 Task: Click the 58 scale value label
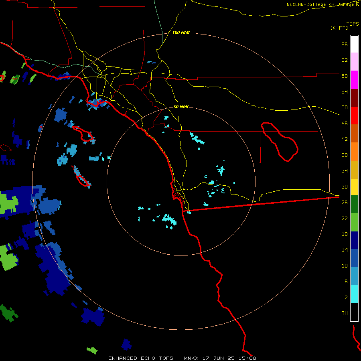[345, 76]
